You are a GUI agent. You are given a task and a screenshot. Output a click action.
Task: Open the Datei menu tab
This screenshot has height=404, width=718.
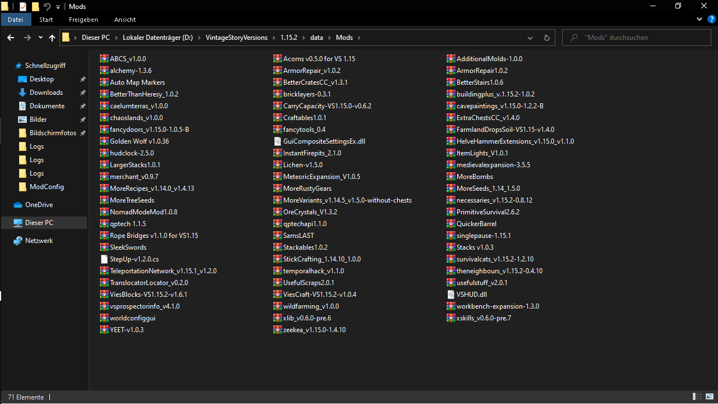pos(15,20)
